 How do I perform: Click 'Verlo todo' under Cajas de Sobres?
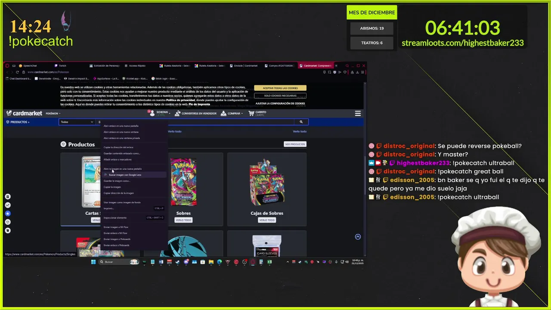[267, 220]
